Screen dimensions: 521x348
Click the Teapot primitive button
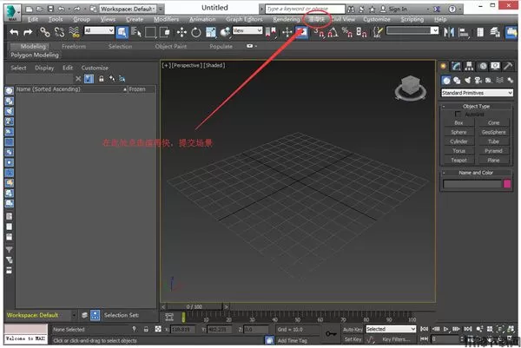(x=458, y=160)
